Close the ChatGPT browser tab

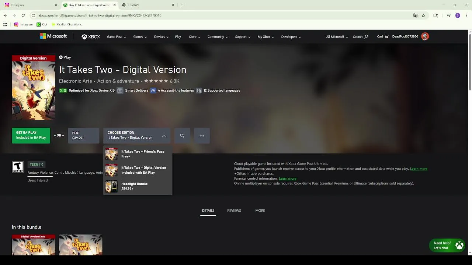pos(173,5)
